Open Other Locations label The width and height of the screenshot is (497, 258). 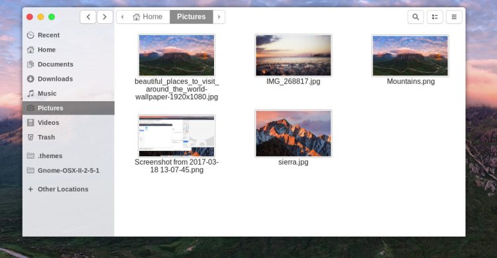tap(63, 189)
